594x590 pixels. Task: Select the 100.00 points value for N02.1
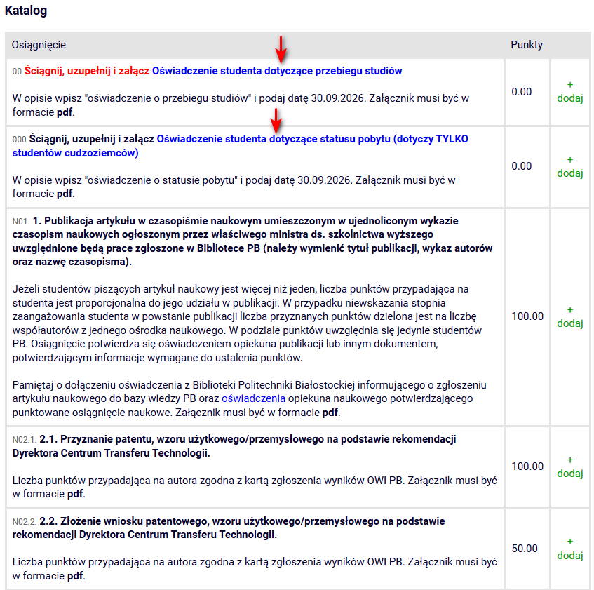click(527, 466)
